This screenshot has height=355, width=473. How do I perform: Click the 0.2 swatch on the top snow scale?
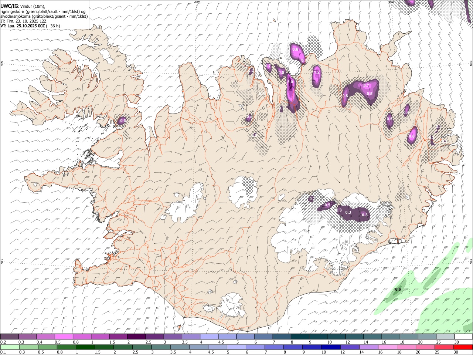tap(9, 337)
